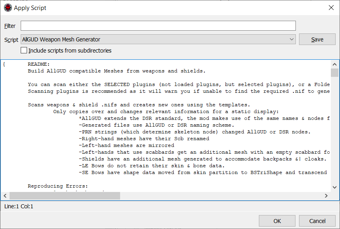Click the line starting 'Scanning plugins is recommended'
340x229 pixels.
tap(179, 91)
